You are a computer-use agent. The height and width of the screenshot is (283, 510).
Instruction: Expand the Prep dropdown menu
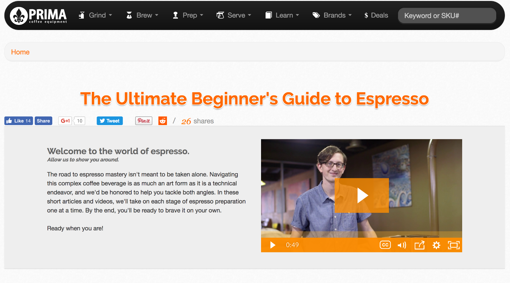tap(188, 15)
